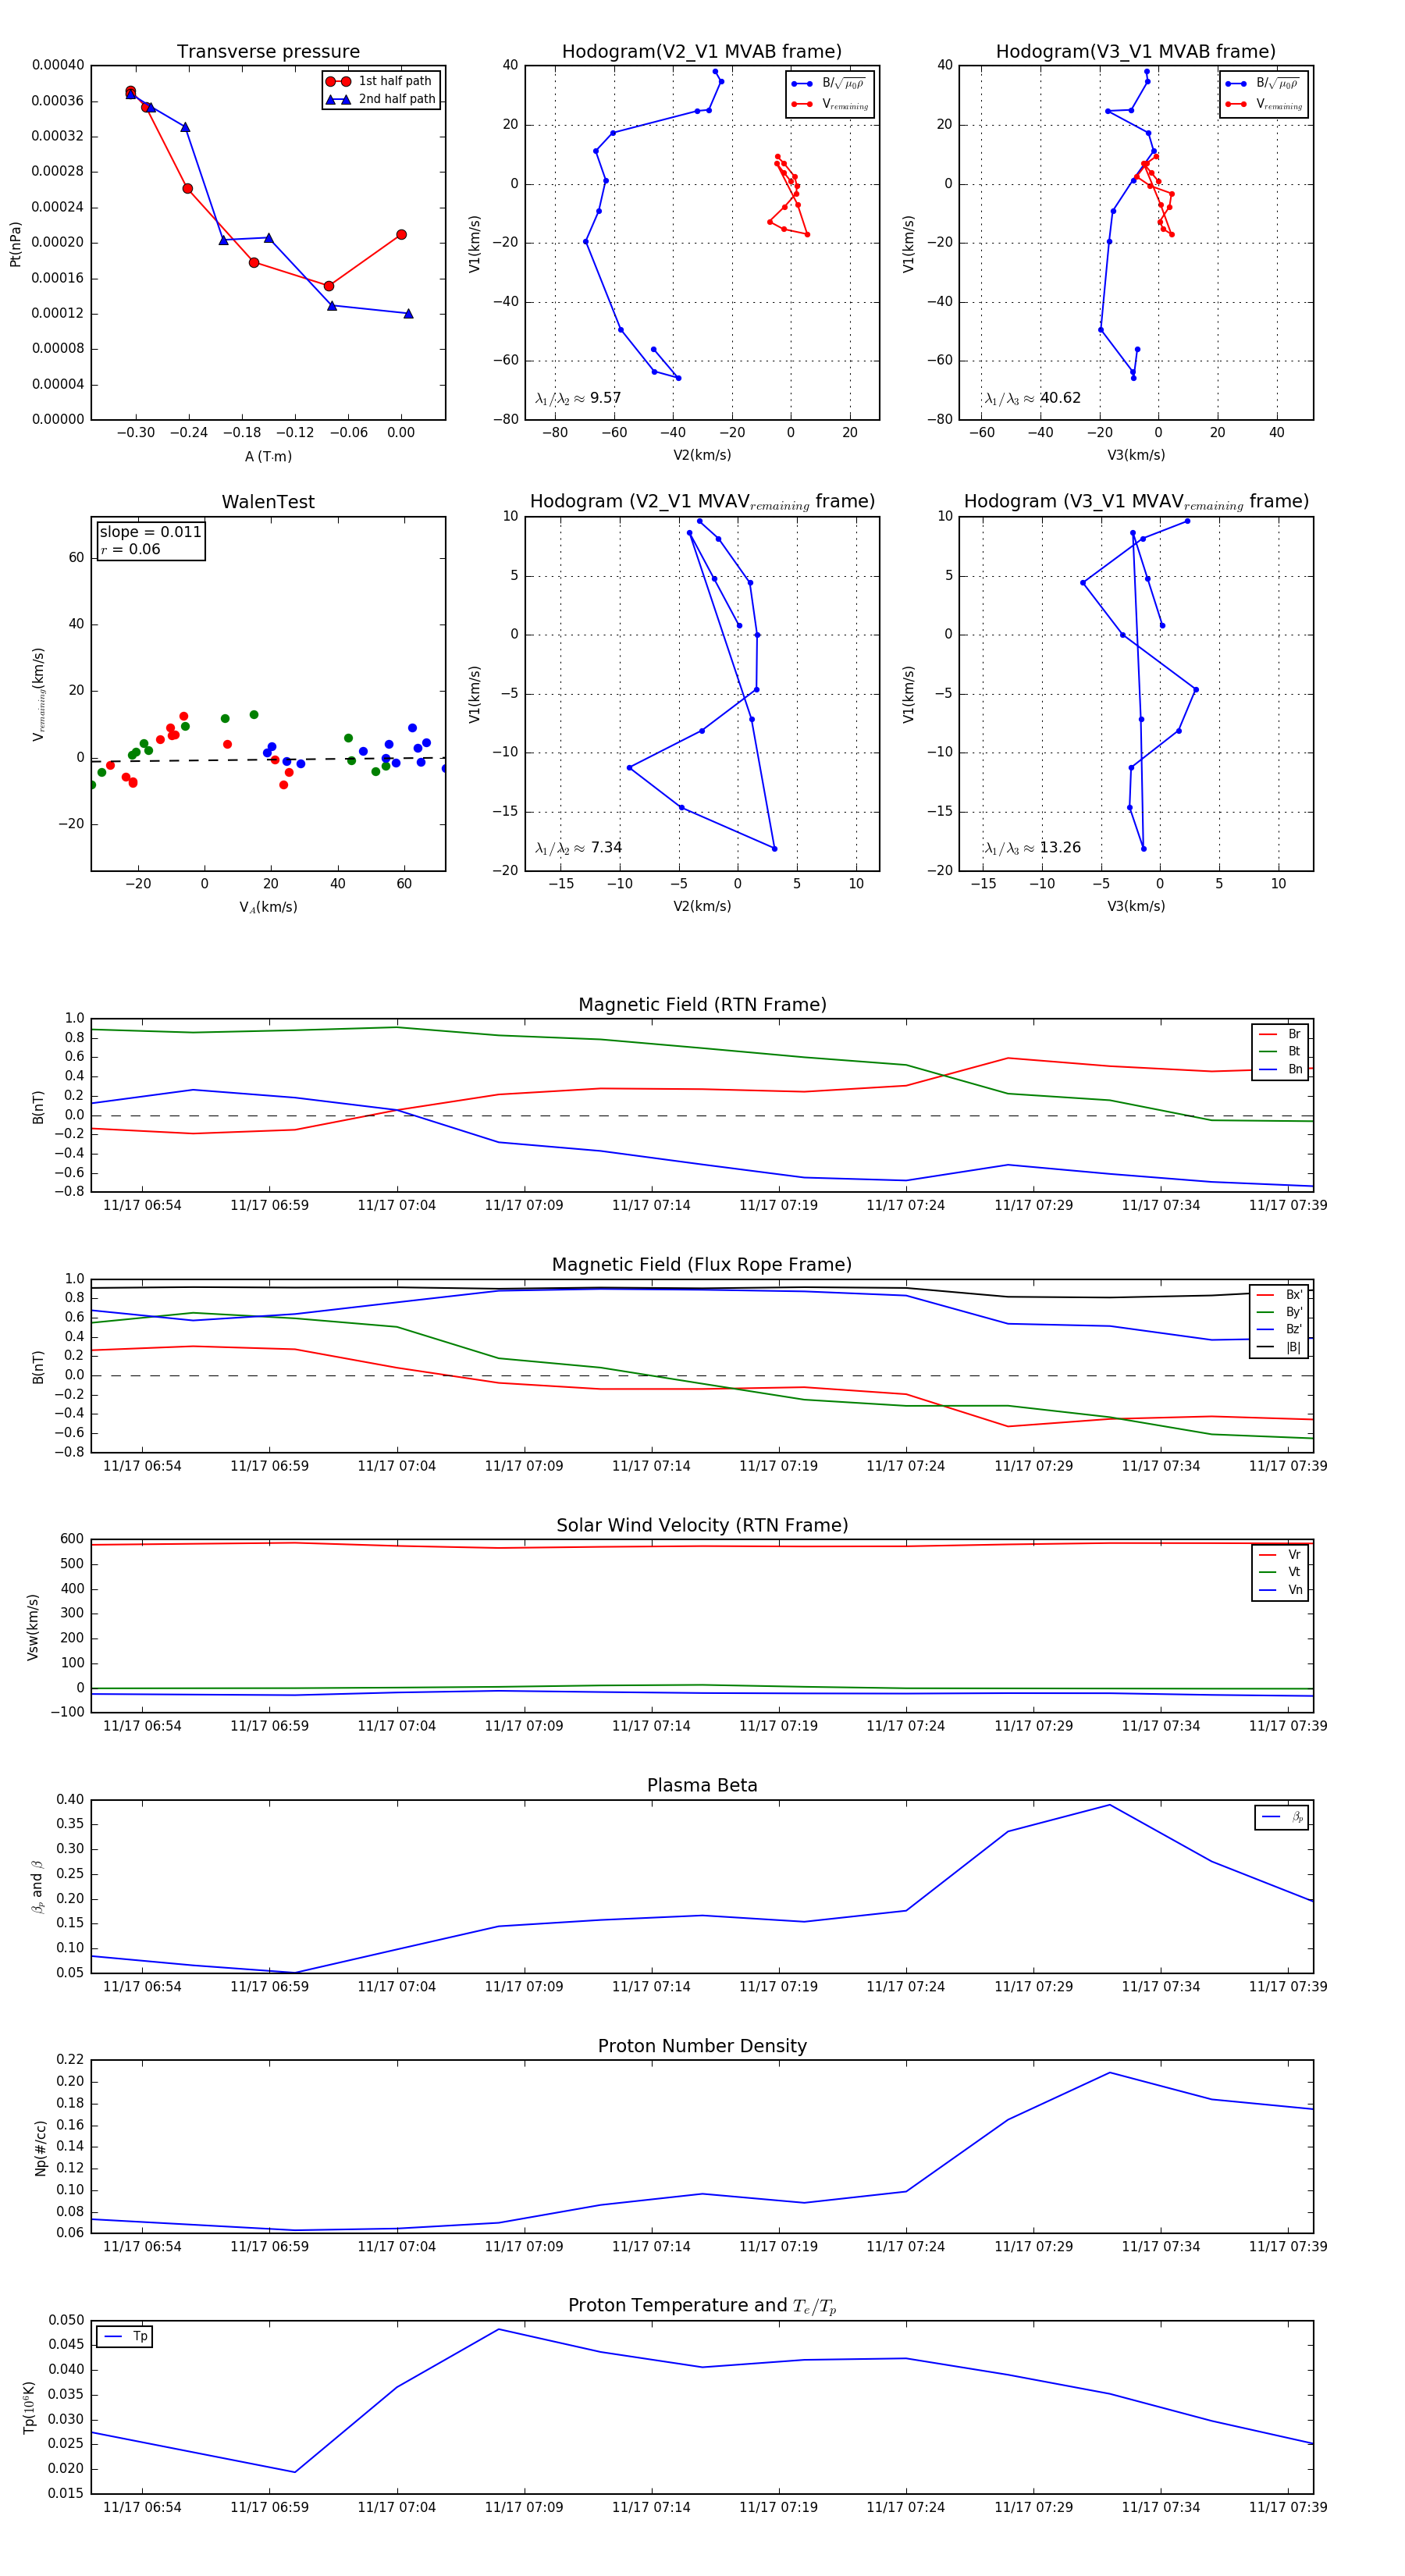The width and height of the screenshot is (1405, 2576).
Task: Click the 'A (T·m)' x-axis label
Action: coord(268,456)
